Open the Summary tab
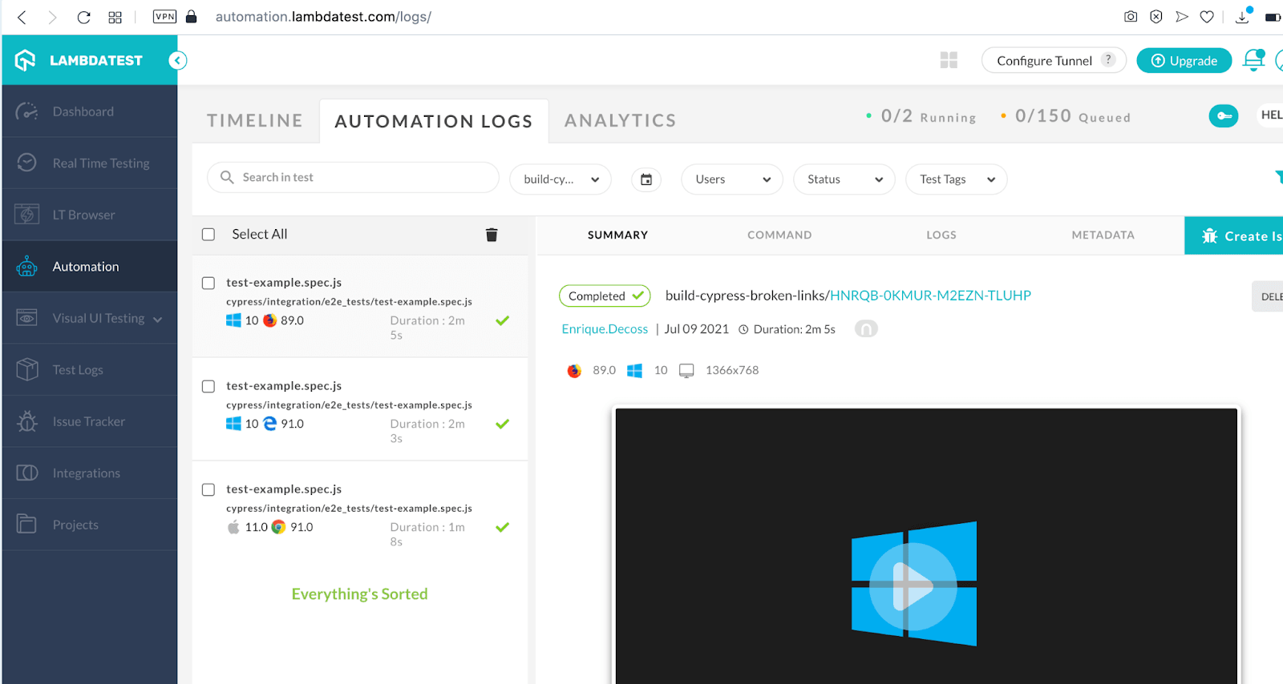1283x684 pixels. coord(617,235)
